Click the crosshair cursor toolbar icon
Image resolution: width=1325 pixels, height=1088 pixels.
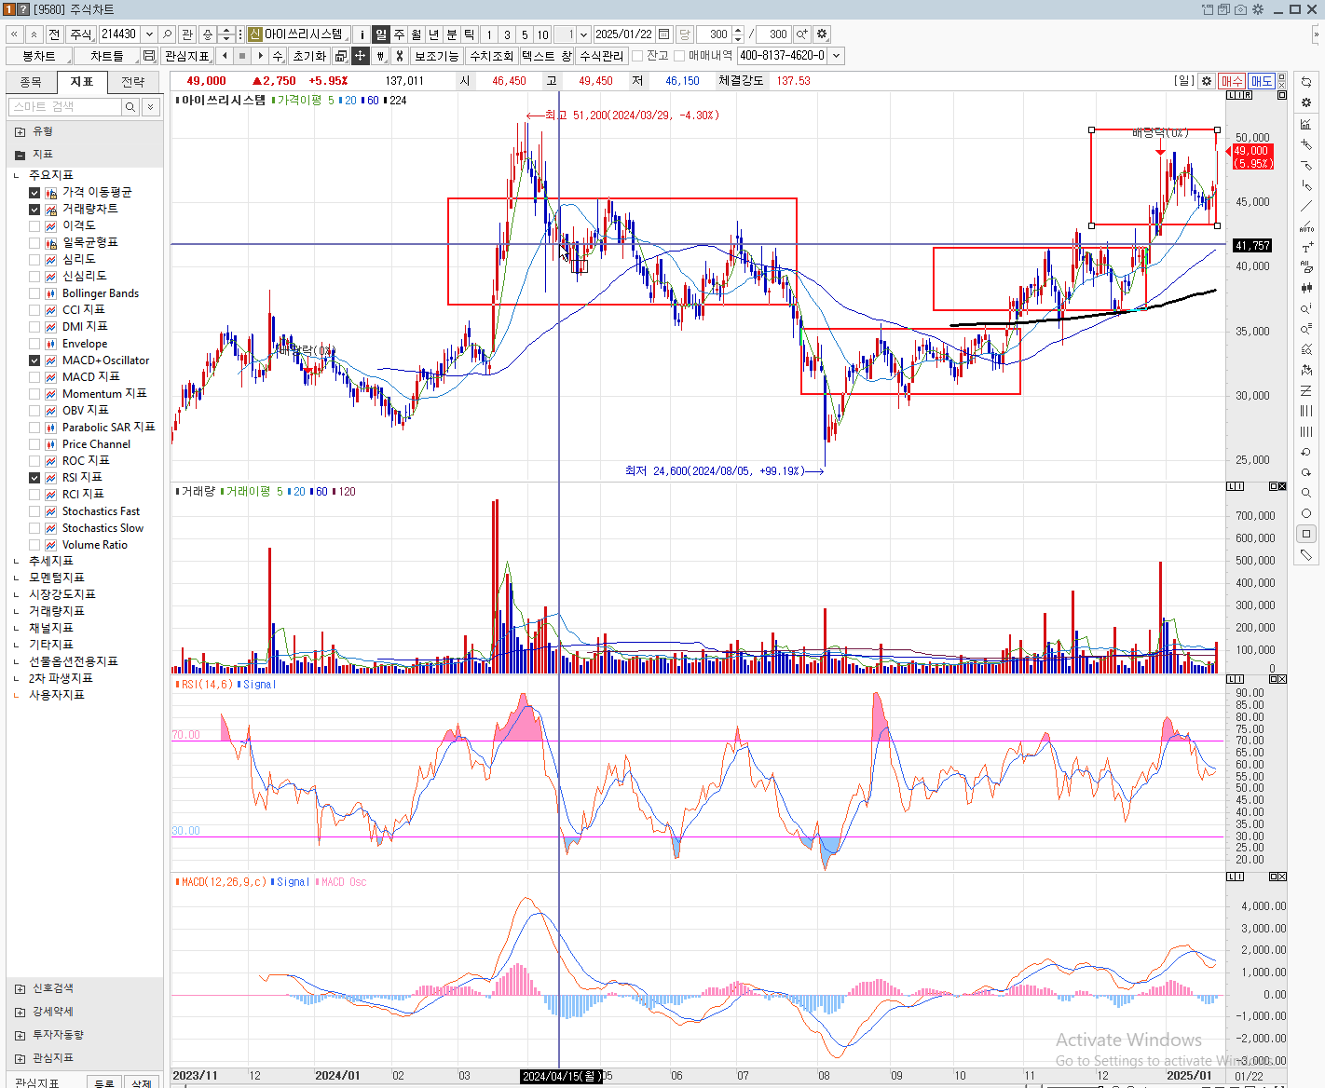coord(361,56)
